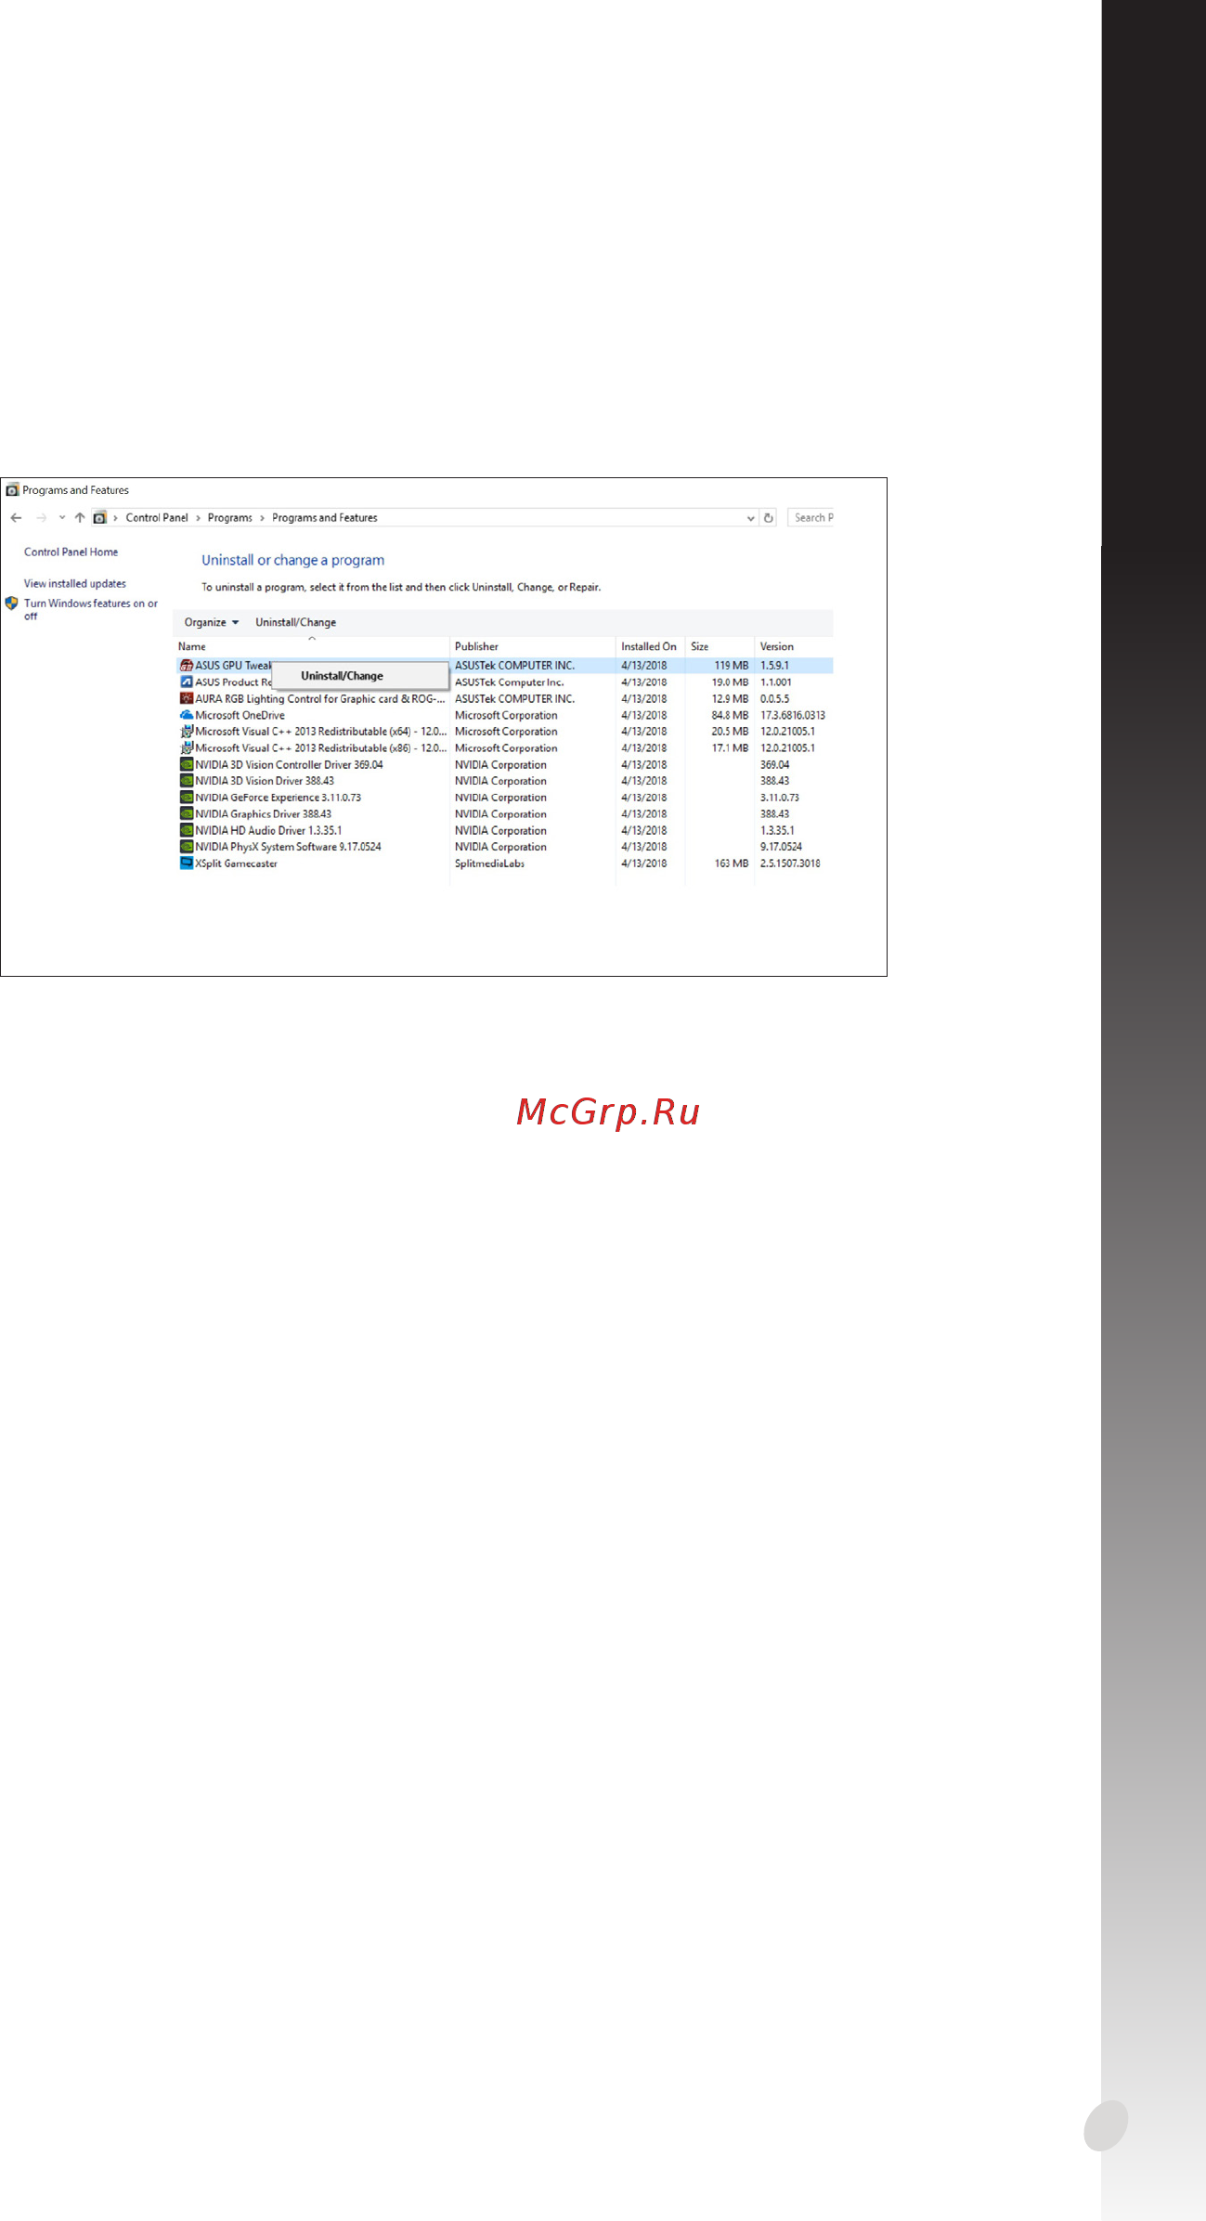
Task: Click the Visual C++ 2013 (x64) icon
Action: click(187, 732)
